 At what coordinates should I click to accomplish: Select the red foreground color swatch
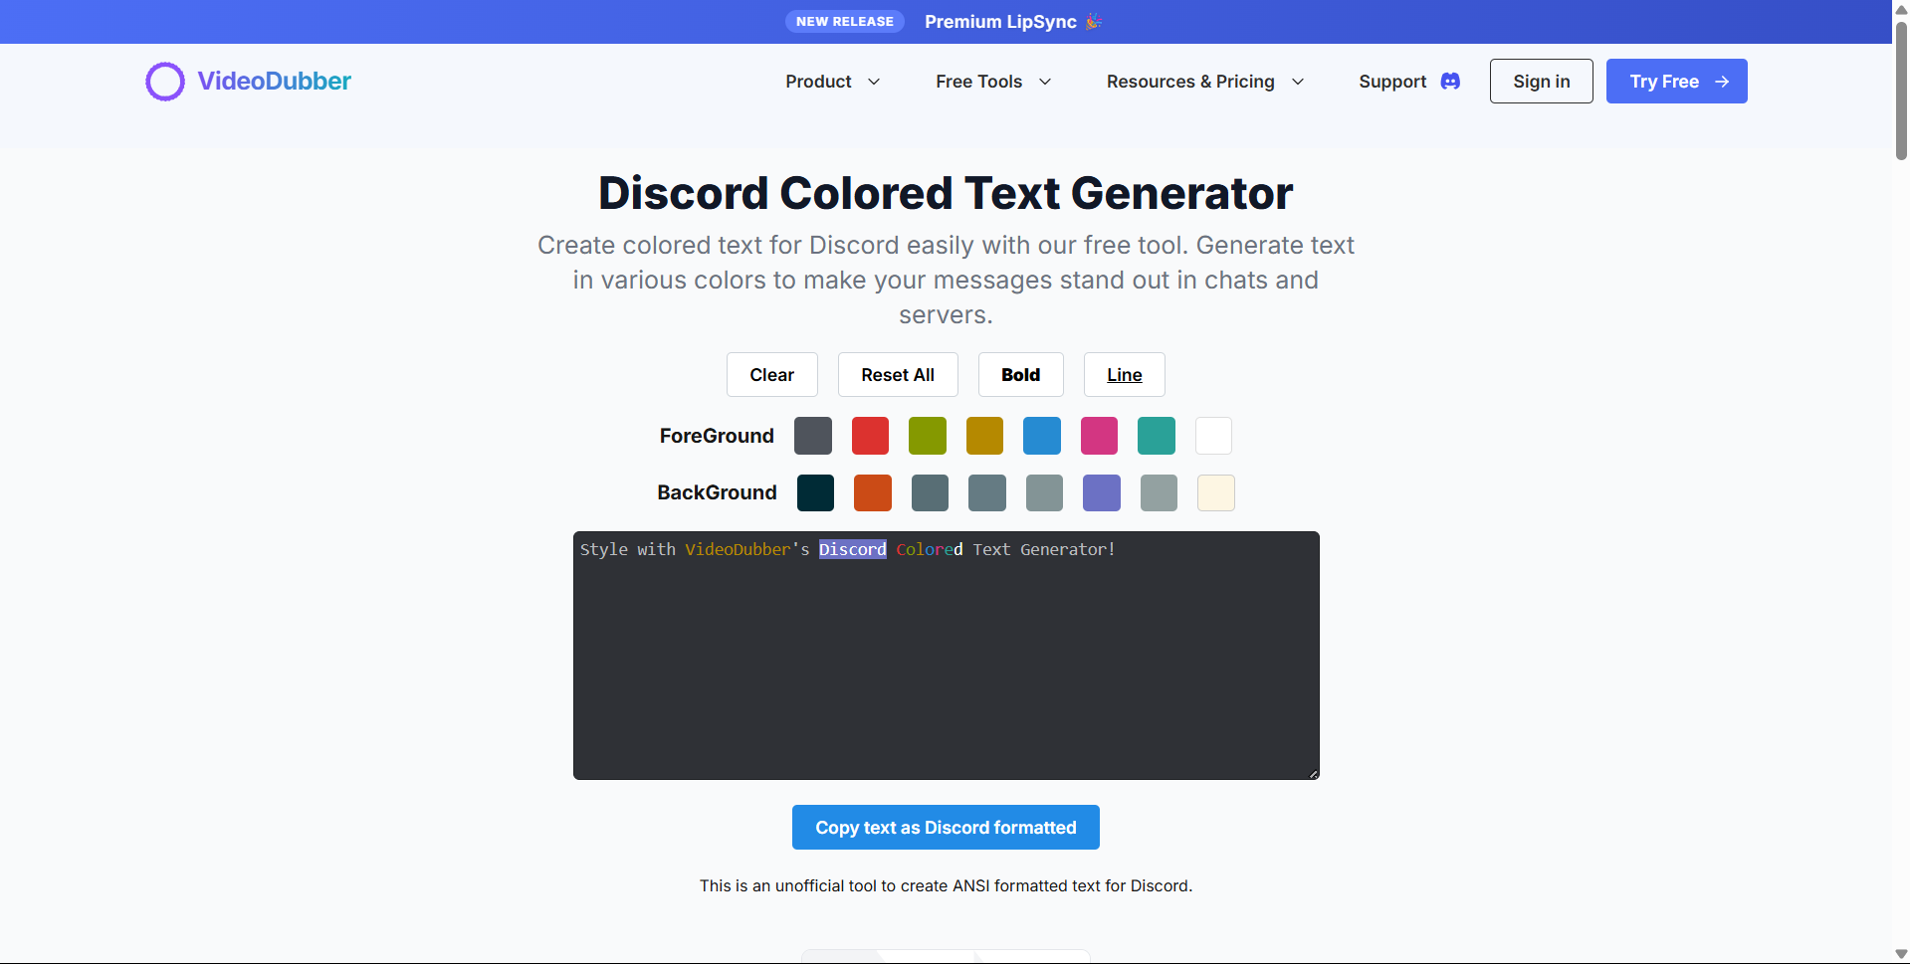click(x=870, y=436)
